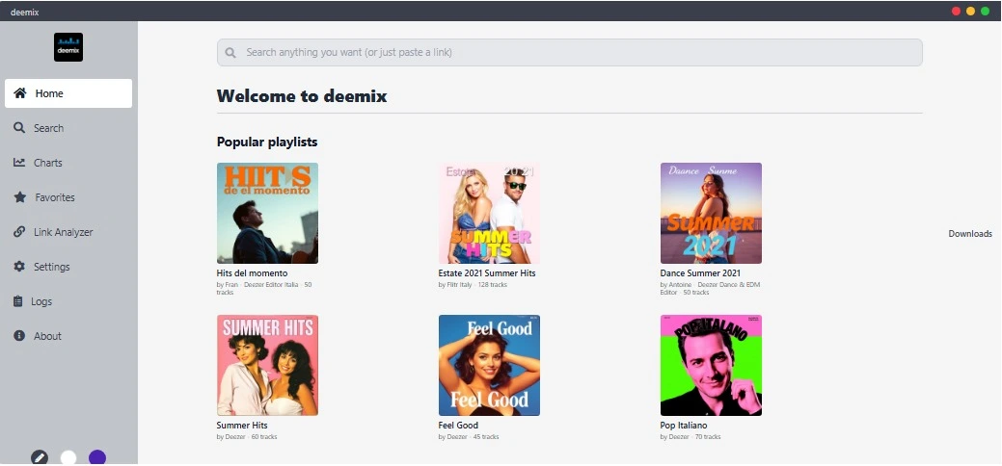This screenshot has width=1002, height=466.
Task: Open the Settings page label
Action: (52, 267)
